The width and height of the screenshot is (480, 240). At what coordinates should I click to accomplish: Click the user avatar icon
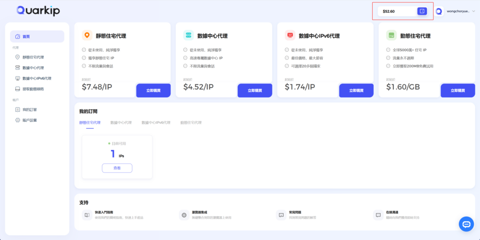point(439,11)
